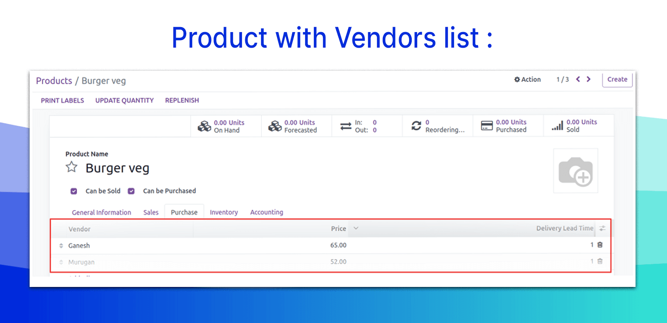Viewport: 667px width, 323px height.
Task: Open Sold units stat button
Action: [579, 126]
